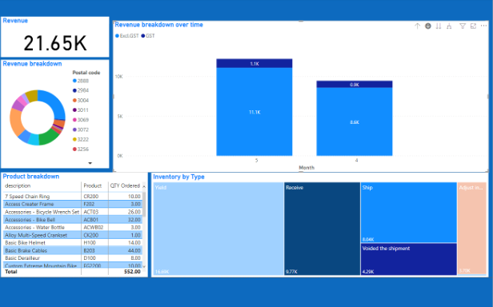This screenshot has width=493, height=307.
Task: Sort by the description column header
Action: [18, 185]
